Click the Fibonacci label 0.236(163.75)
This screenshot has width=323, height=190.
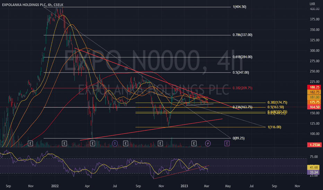pos(243,107)
